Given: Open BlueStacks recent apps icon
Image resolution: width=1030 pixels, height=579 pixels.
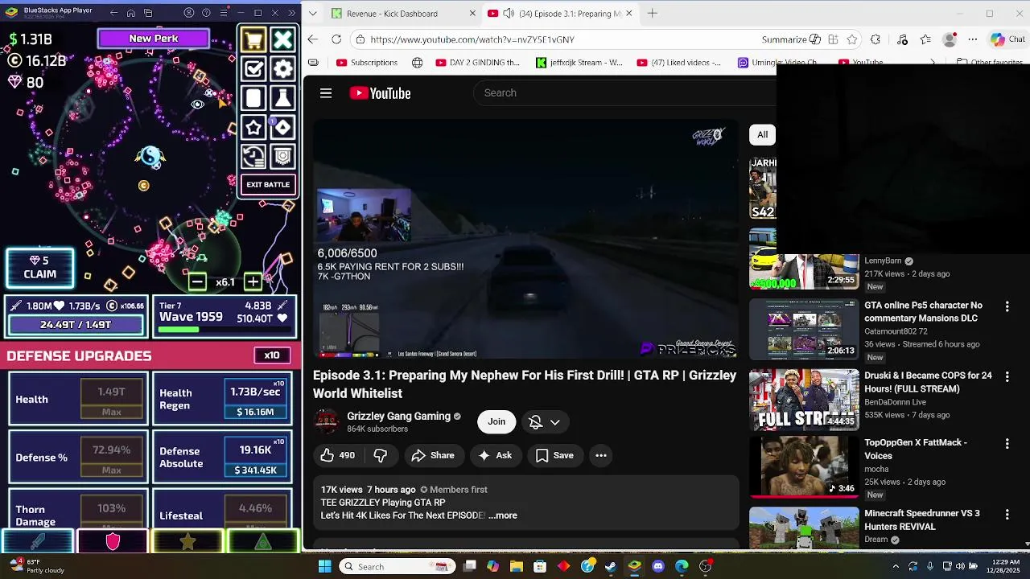Looking at the screenshot, I should 149,13.
